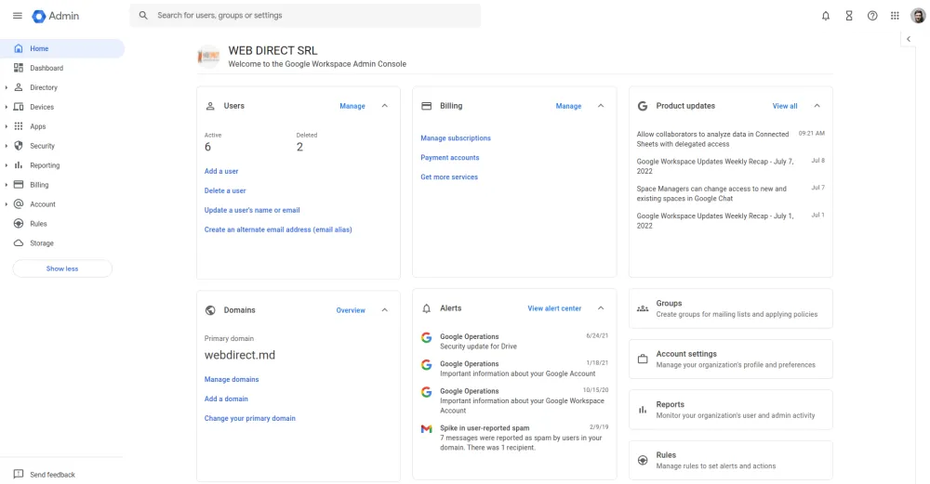Open the main menu hamburger icon

click(x=17, y=16)
